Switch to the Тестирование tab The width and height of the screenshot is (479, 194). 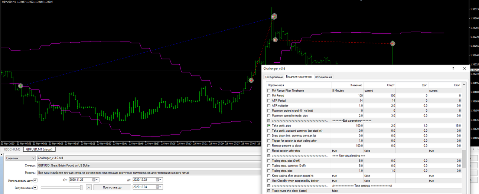[274, 77]
